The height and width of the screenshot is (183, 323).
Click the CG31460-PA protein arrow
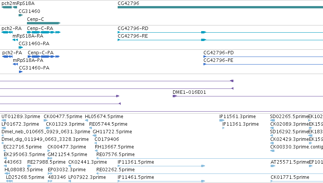click(20, 72)
